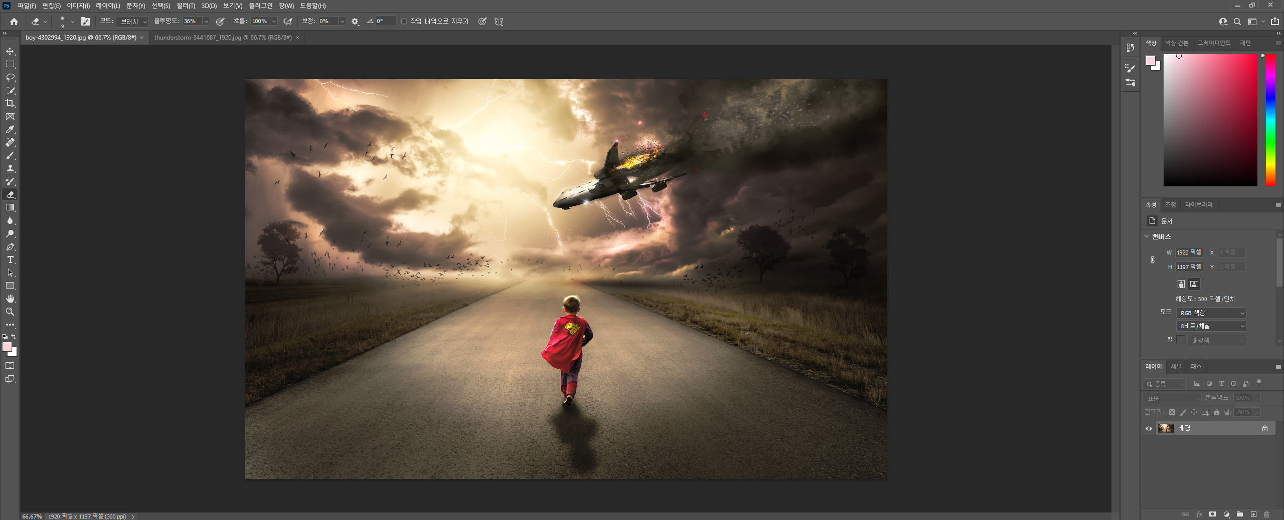Select the Move tool
The width and height of the screenshot is (1284, 520).
[x=10, y=52]
